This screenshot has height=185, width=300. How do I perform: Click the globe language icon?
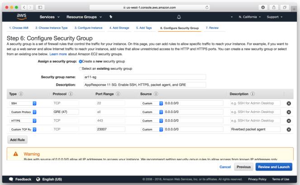(38, 179)
